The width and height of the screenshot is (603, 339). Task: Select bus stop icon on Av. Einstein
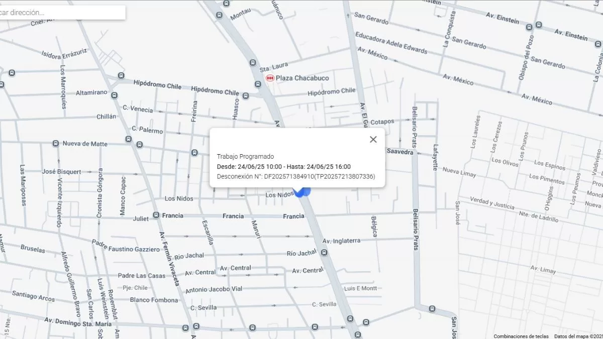[x=539, y=25]
